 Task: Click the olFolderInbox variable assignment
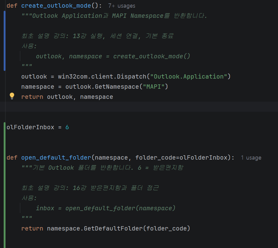[37, 127]
